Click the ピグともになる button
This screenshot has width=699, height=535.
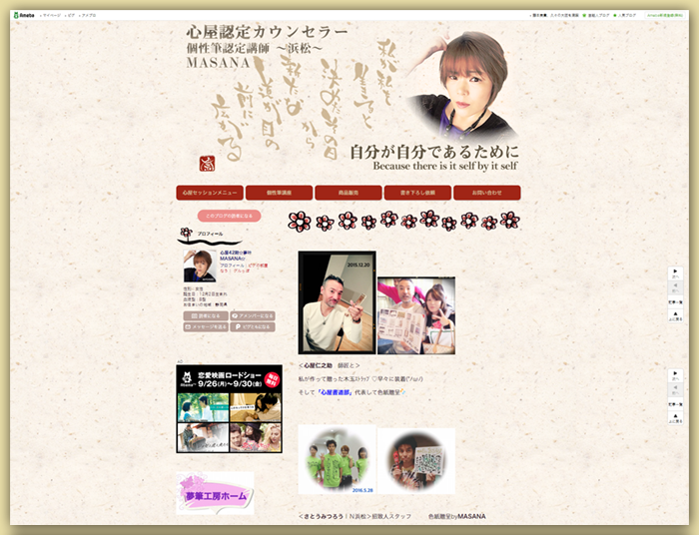click(253, 327)
